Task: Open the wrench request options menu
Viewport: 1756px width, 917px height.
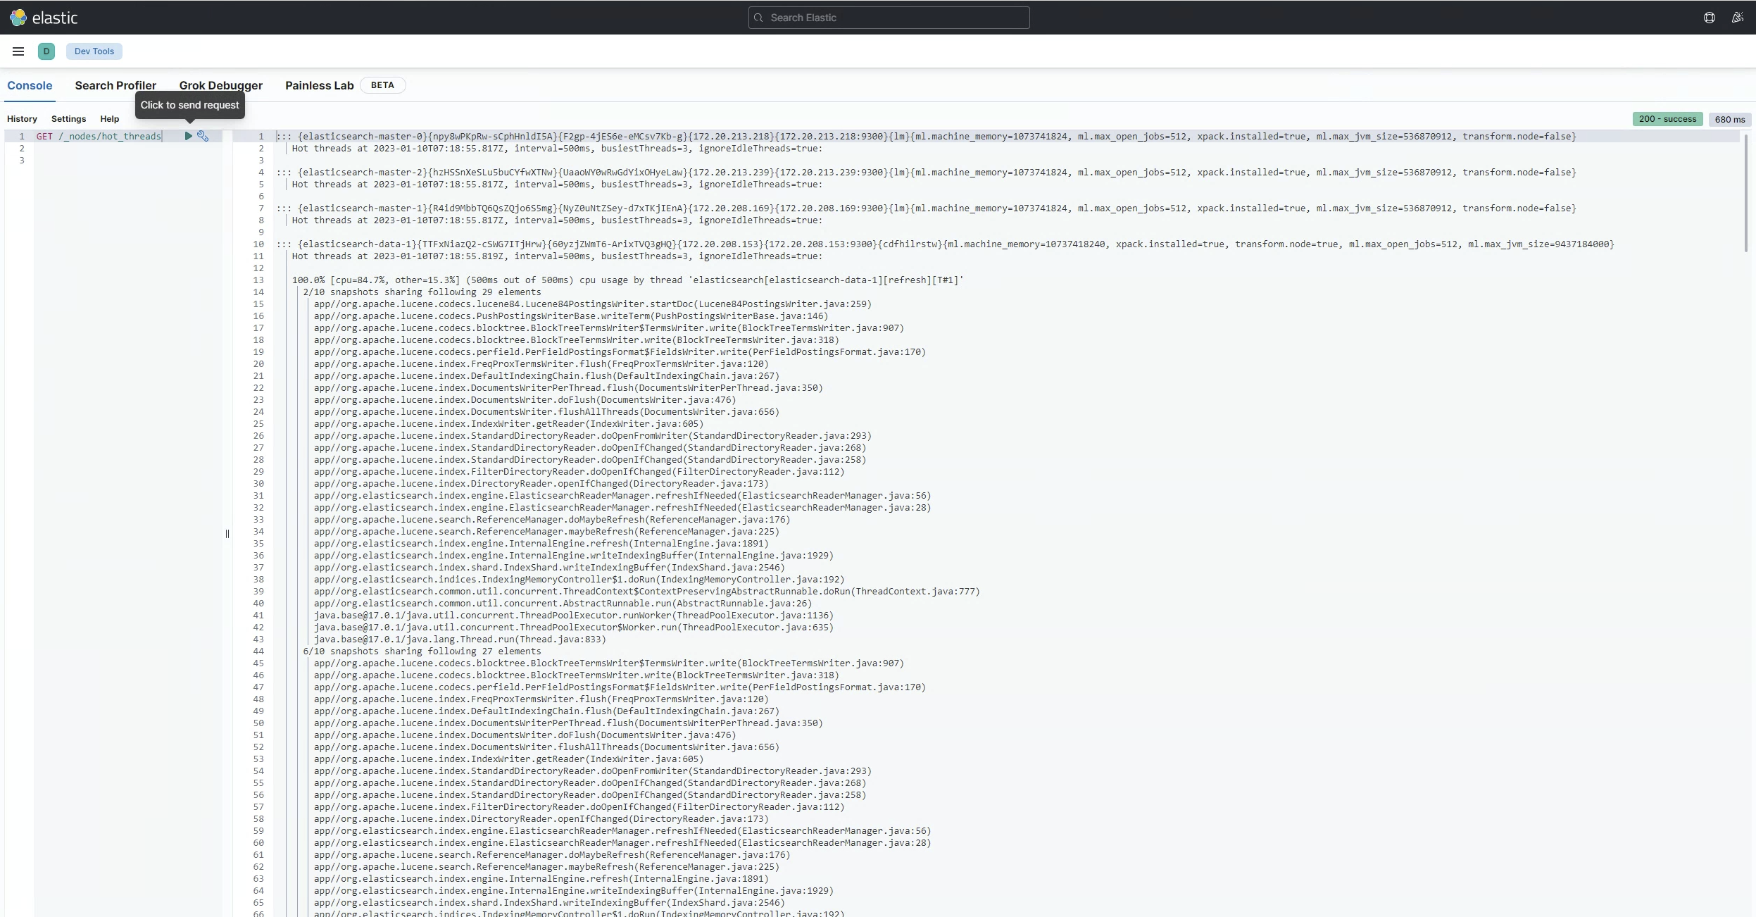Action: pos(203,136)
